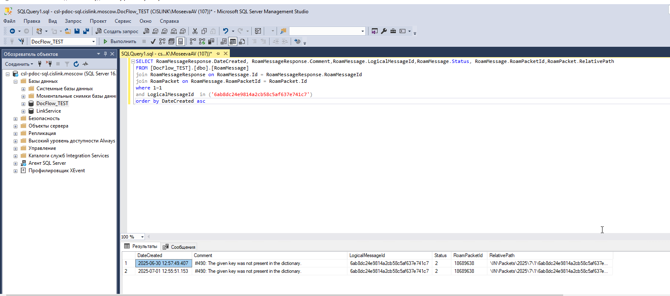Click the toolbox icon
The image size is (670, 296).
tap(393, 31)
